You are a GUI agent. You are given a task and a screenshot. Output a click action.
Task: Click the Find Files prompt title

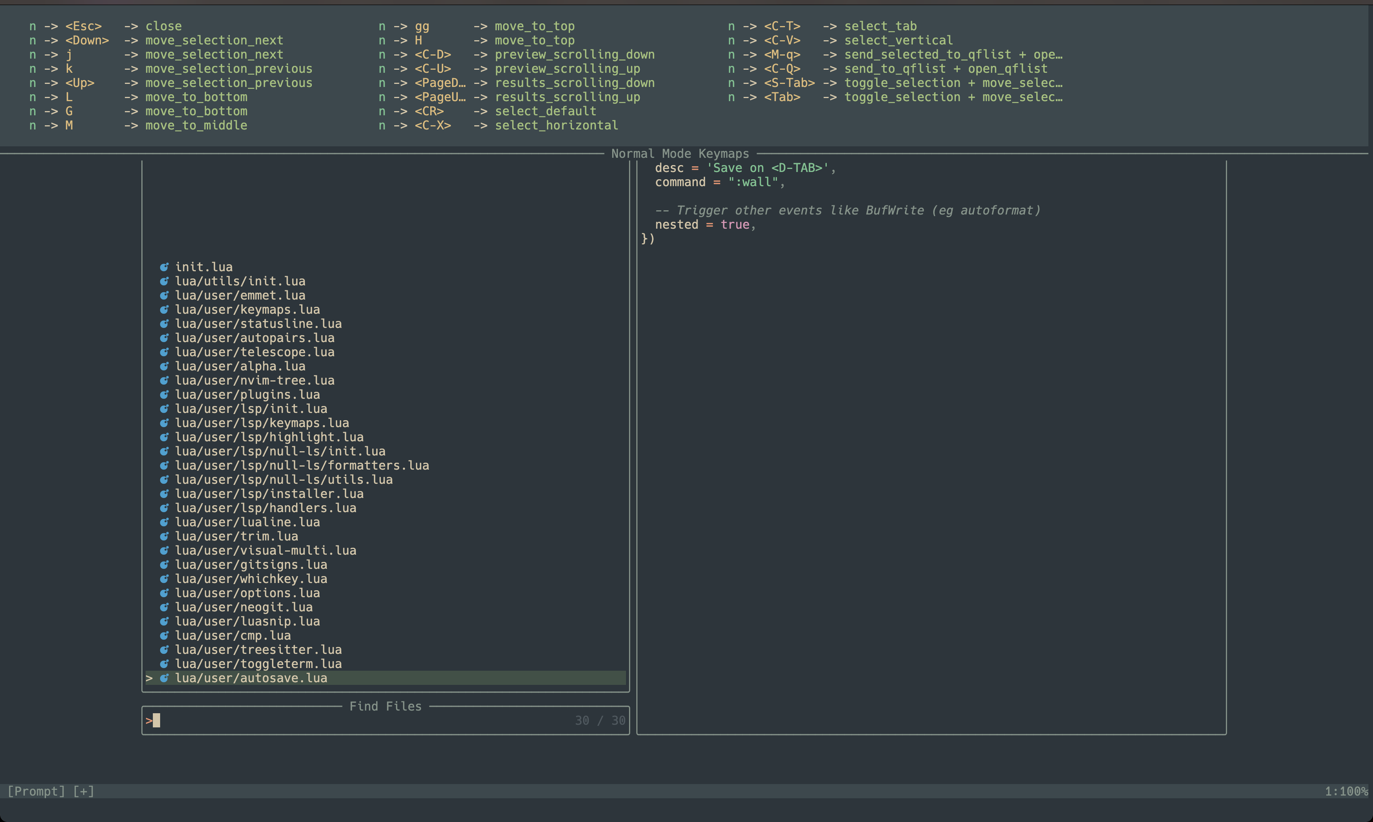[385, 706]
